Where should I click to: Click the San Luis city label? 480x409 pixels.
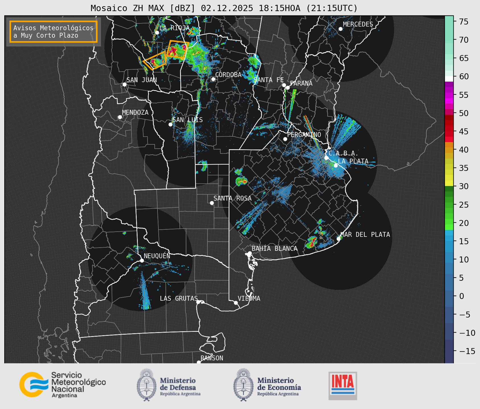[188, 120]
